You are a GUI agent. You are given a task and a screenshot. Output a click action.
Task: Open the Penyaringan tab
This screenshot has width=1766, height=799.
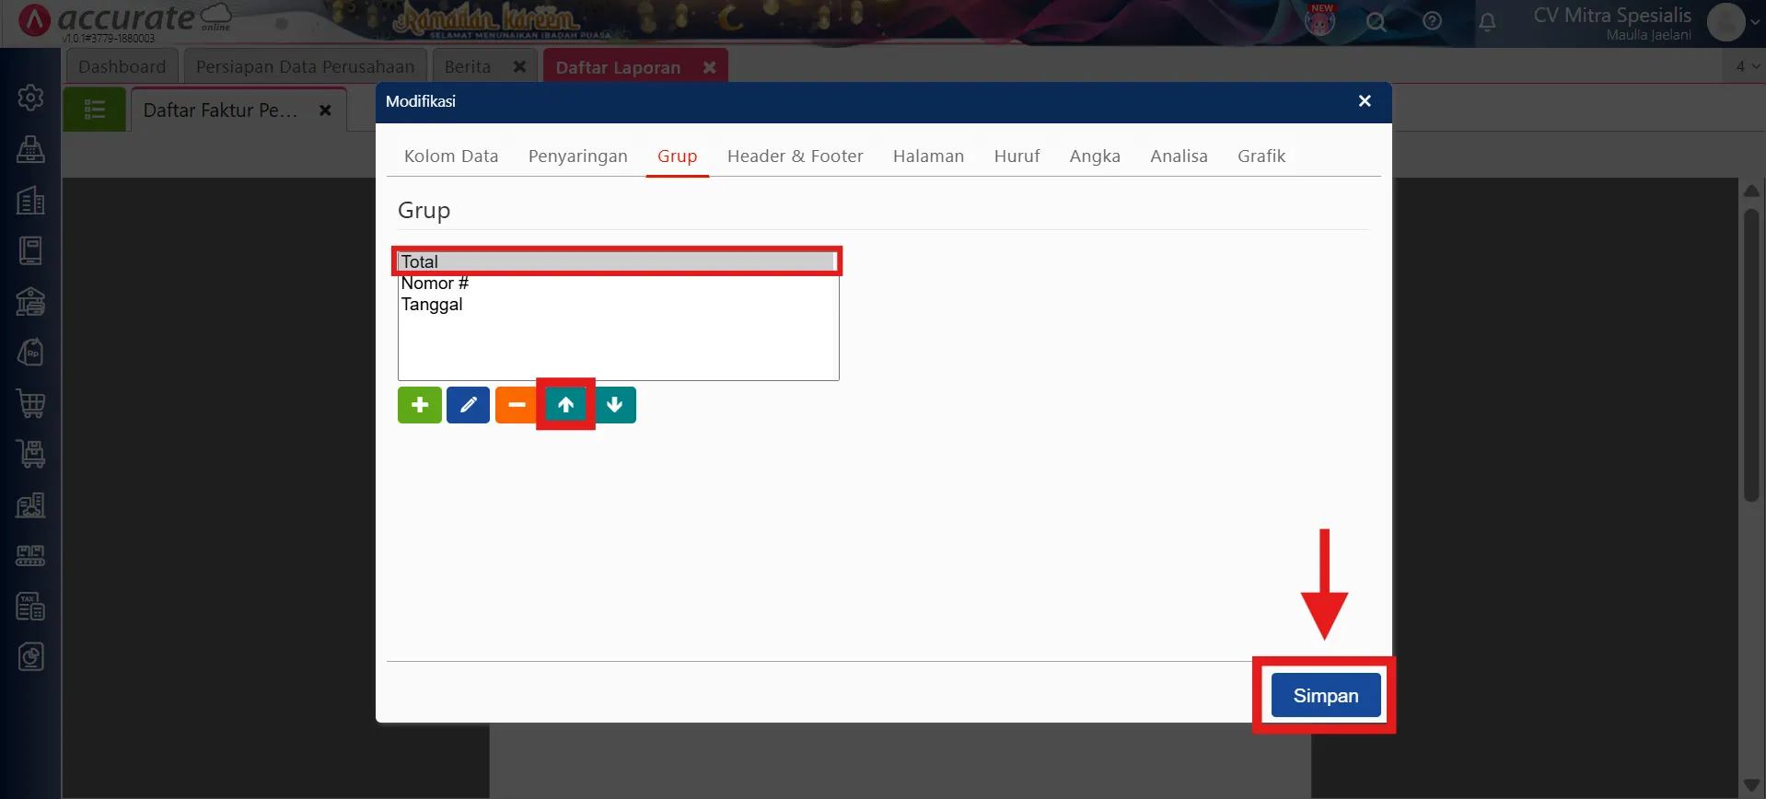(577, 156)
